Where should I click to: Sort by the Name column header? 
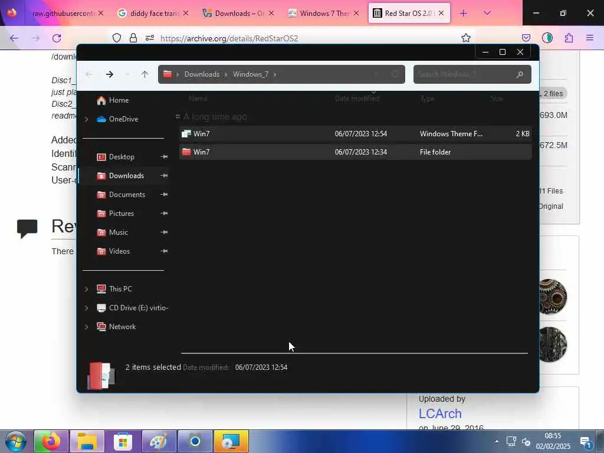pos(198,99)
